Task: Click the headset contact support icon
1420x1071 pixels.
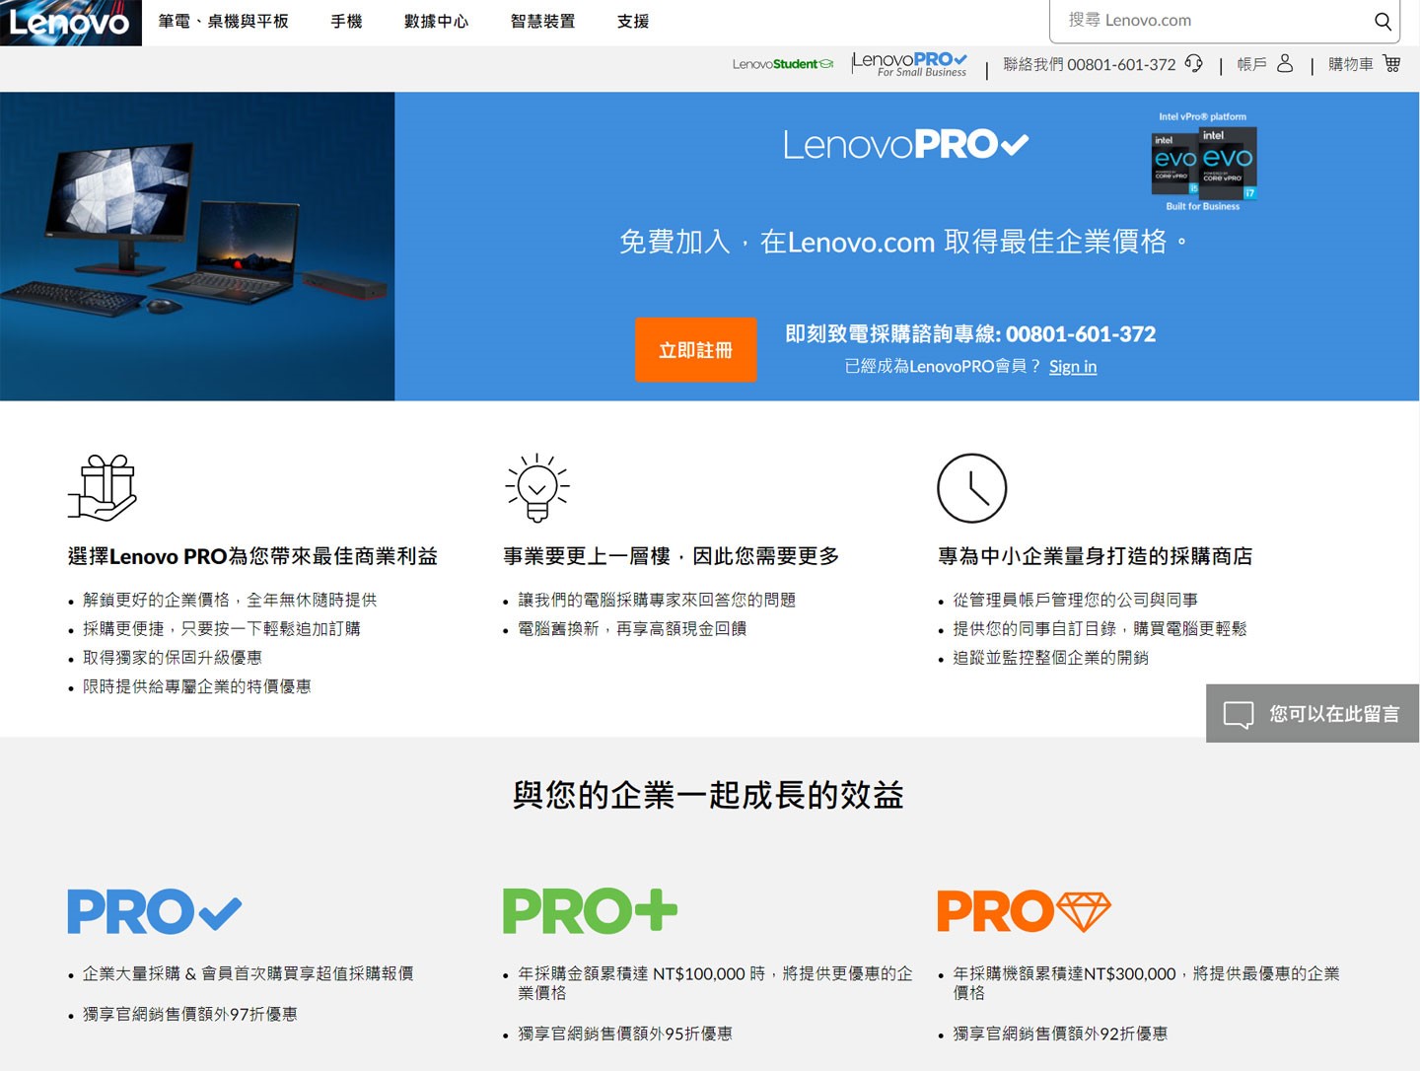Action: click(x=1194, y=65)
